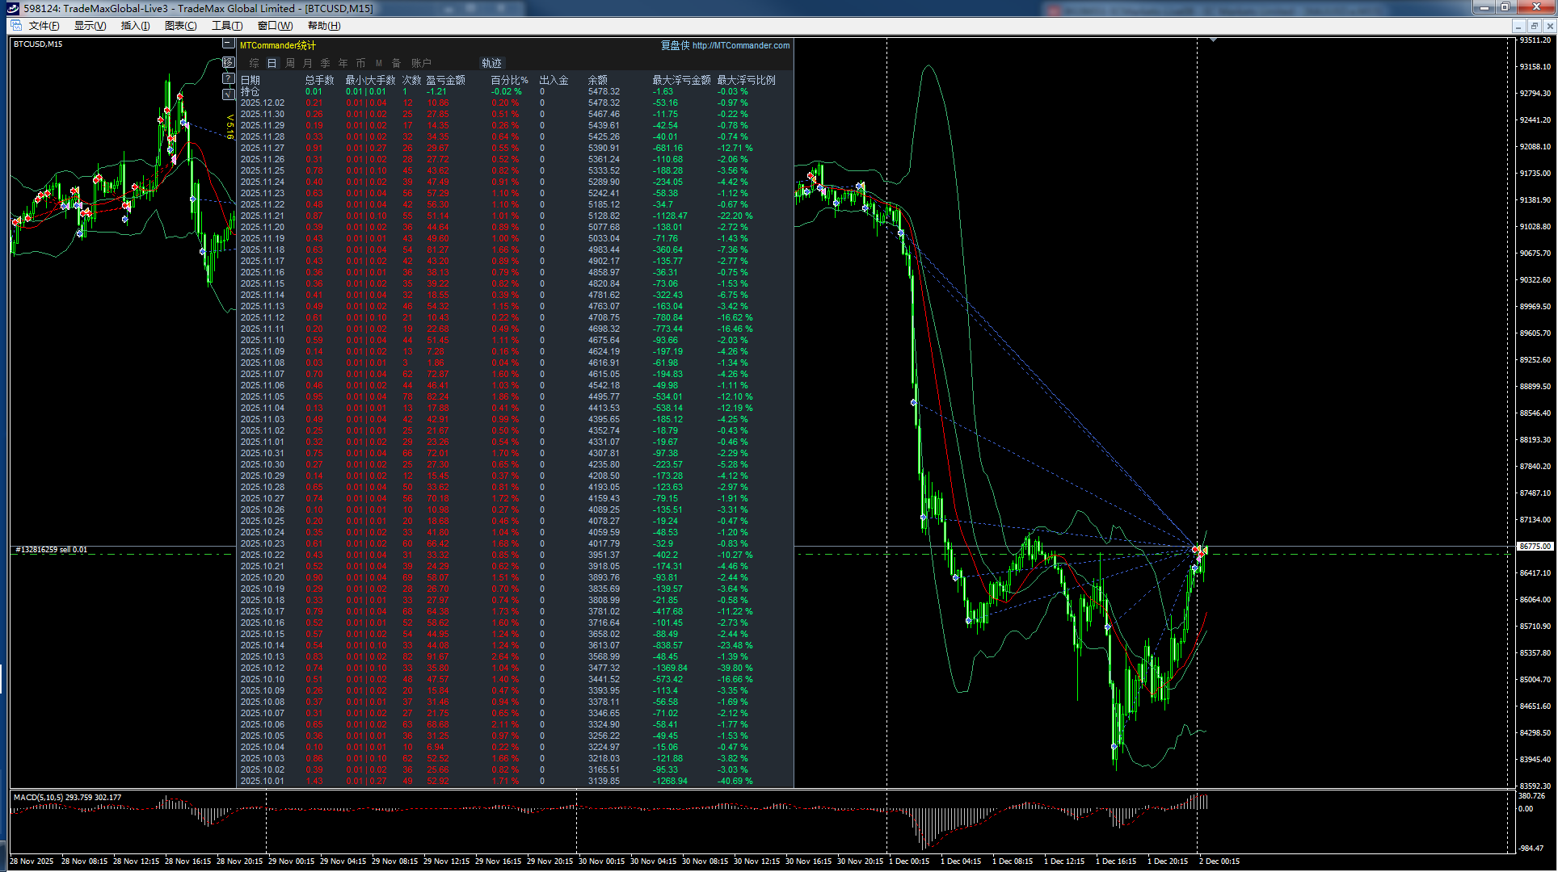This screenshot has width=1558, height=872.
Task: Switch to the 月 monthly statistics tab
Action: point(308,63)
